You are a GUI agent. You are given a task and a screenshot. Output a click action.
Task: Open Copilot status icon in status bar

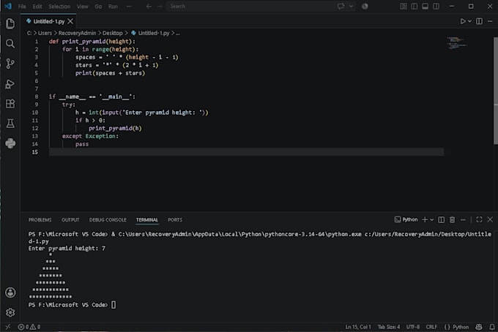click(x=479, y=327)
